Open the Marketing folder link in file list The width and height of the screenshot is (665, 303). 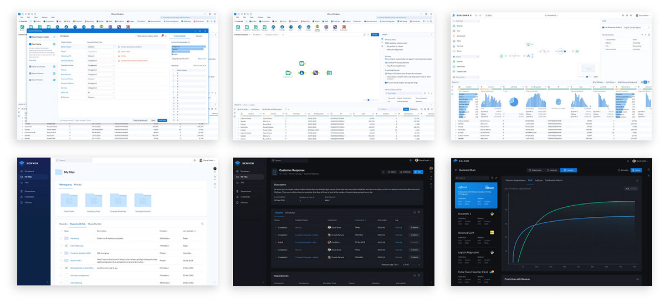(74, 238)
